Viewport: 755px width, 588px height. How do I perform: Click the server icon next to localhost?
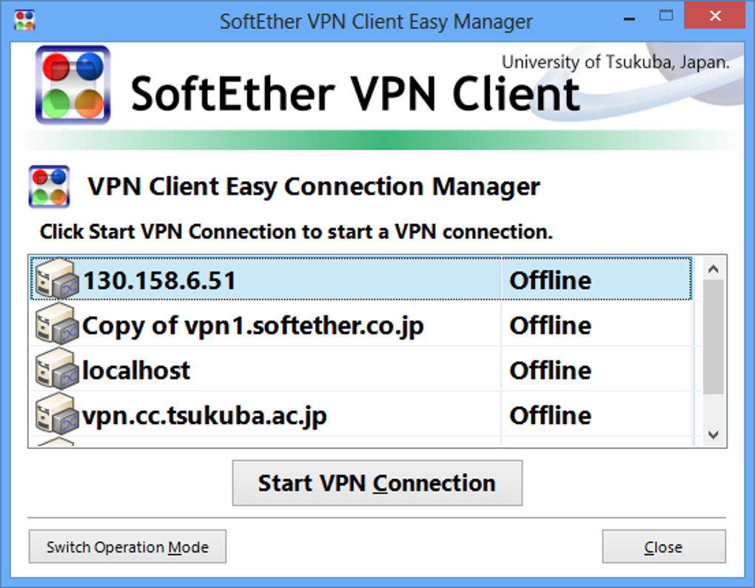click(56, 369)
